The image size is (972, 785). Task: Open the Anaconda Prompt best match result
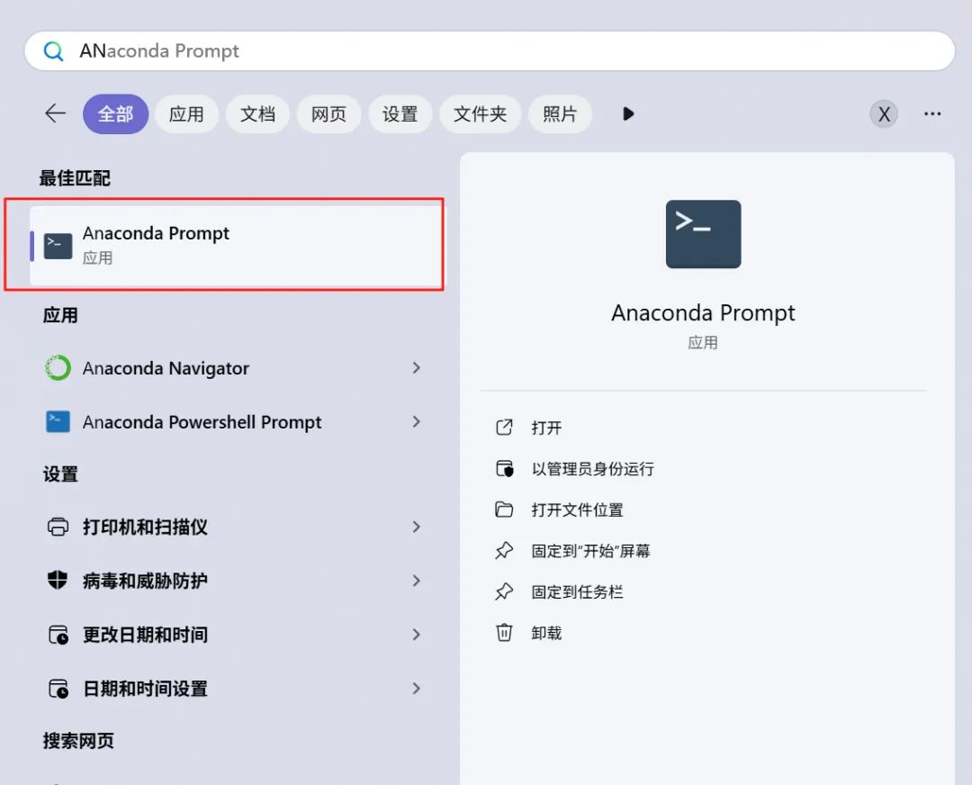(x=236, y=246)
